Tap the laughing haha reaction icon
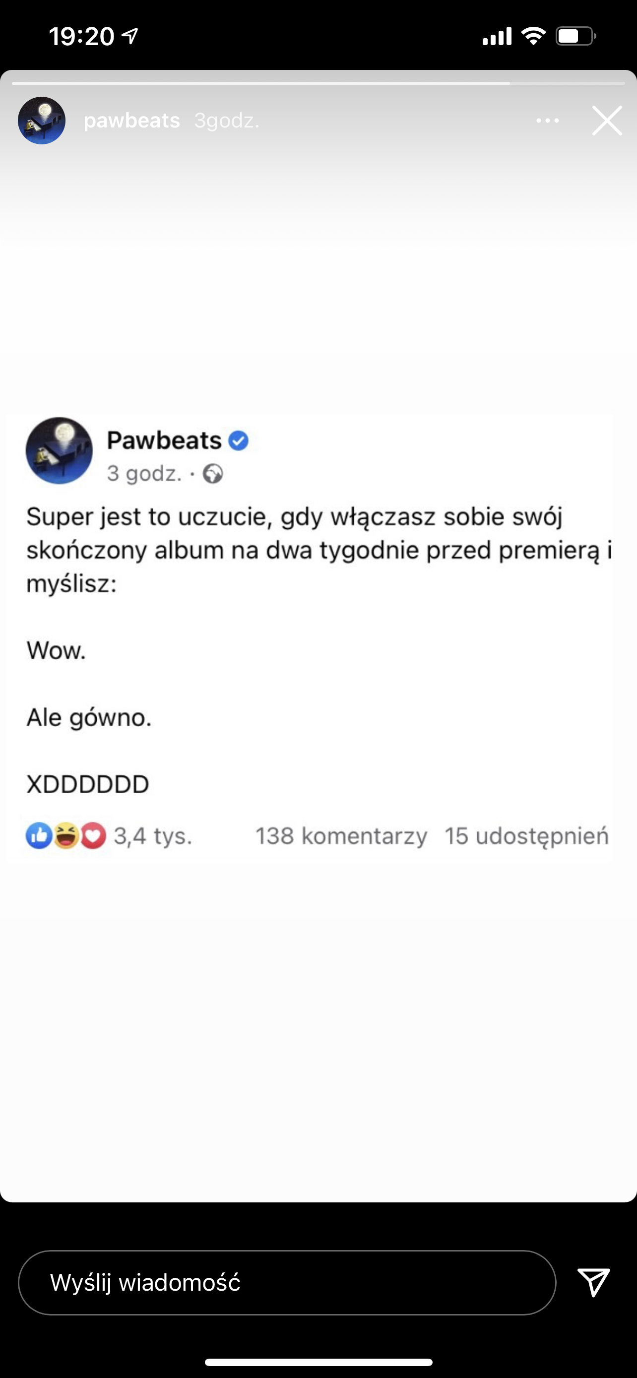Image resolution: width=637 pixels, height=1378 pixels. pyautogui.click(x=66, y=835)
